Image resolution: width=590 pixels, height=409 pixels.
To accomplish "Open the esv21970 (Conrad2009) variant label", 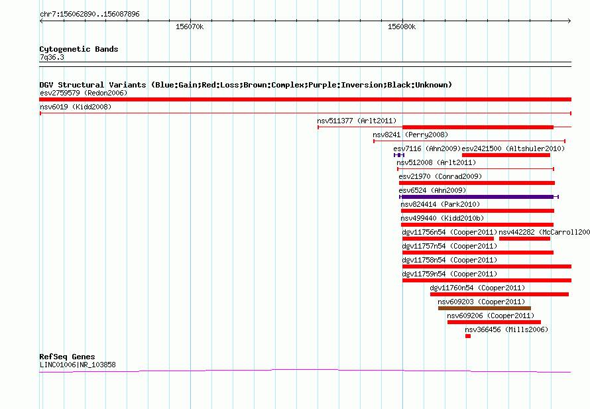I will [x=440, y=176].
